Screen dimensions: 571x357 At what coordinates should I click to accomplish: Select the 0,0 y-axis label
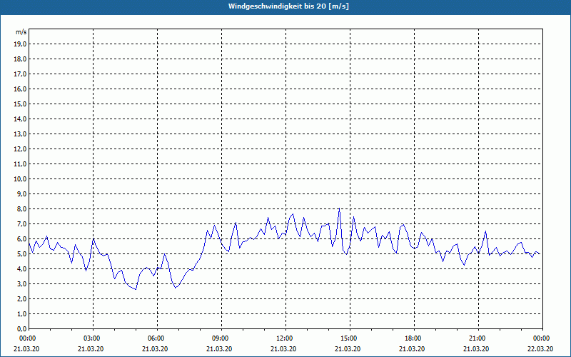(x=22, y=328)
